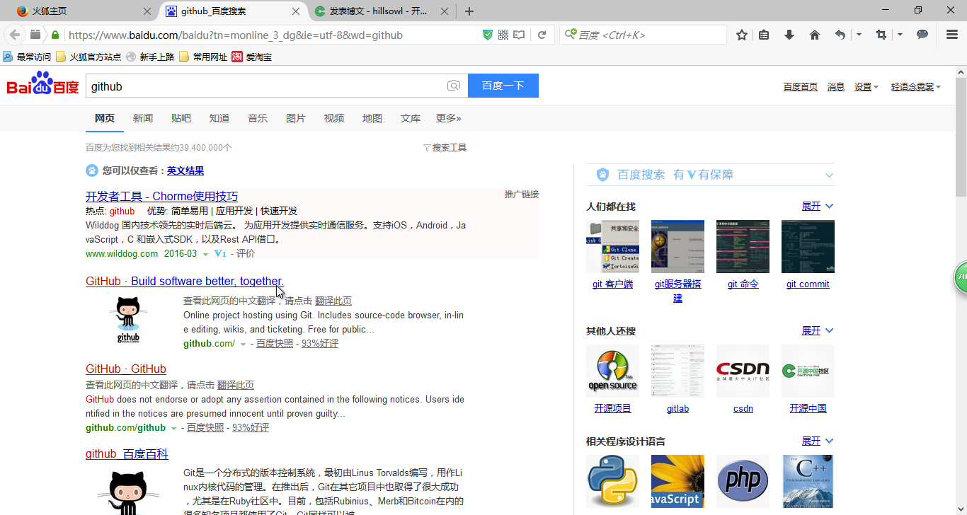Image resolution: width=967 pixels, height=515 pixels.
Task: Open the 常用网址 bookmark folder
Action: click(204, 57)
